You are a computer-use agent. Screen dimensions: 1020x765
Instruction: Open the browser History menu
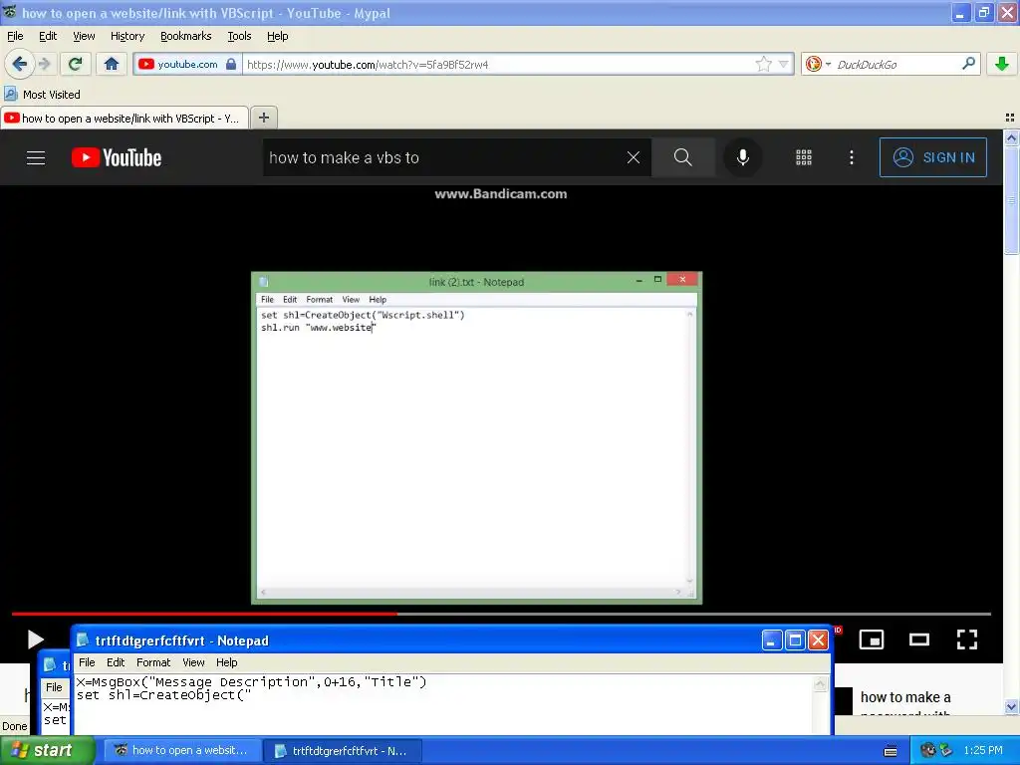click(127, 36)
